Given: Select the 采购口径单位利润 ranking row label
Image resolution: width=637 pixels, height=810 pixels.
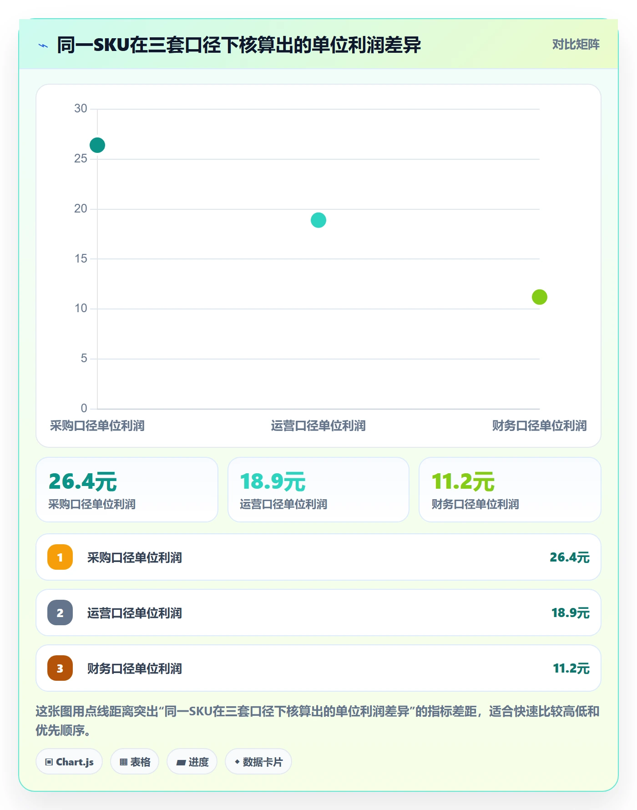Looking at the screenshot, I should (135, 557).
